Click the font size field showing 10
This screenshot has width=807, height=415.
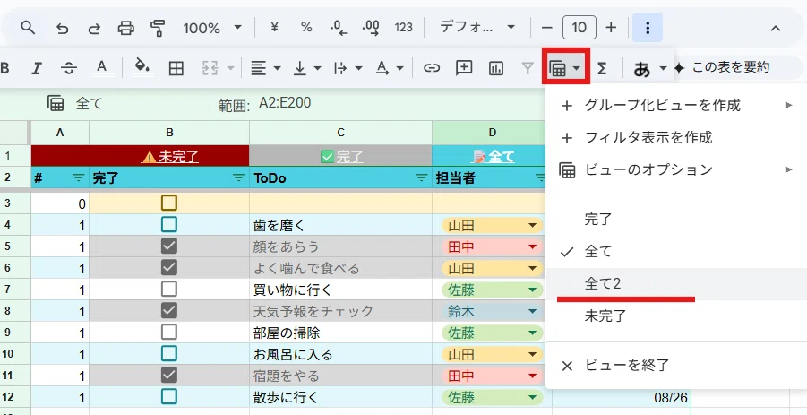tap(579, 27)
